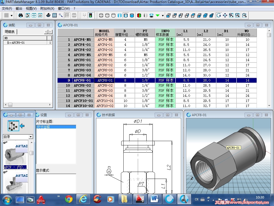
Task: Open dropdown next to gray square button
Action: (x=12, y=16)
